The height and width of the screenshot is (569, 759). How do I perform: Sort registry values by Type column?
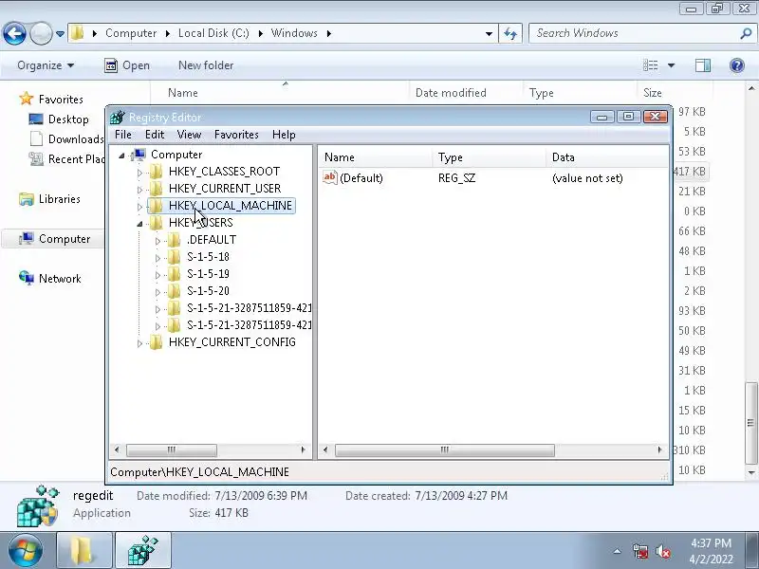tap(489, 157)
